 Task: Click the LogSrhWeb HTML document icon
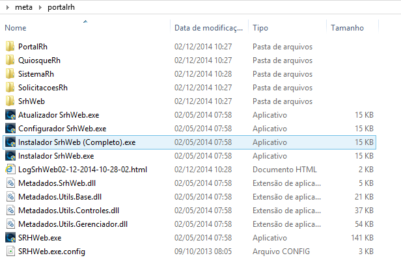pos(10,170)
